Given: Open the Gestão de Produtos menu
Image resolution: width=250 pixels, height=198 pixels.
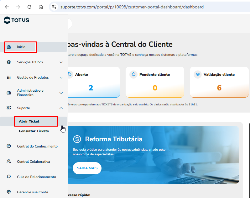Looking at the screenshot, I should pos(33,77).
